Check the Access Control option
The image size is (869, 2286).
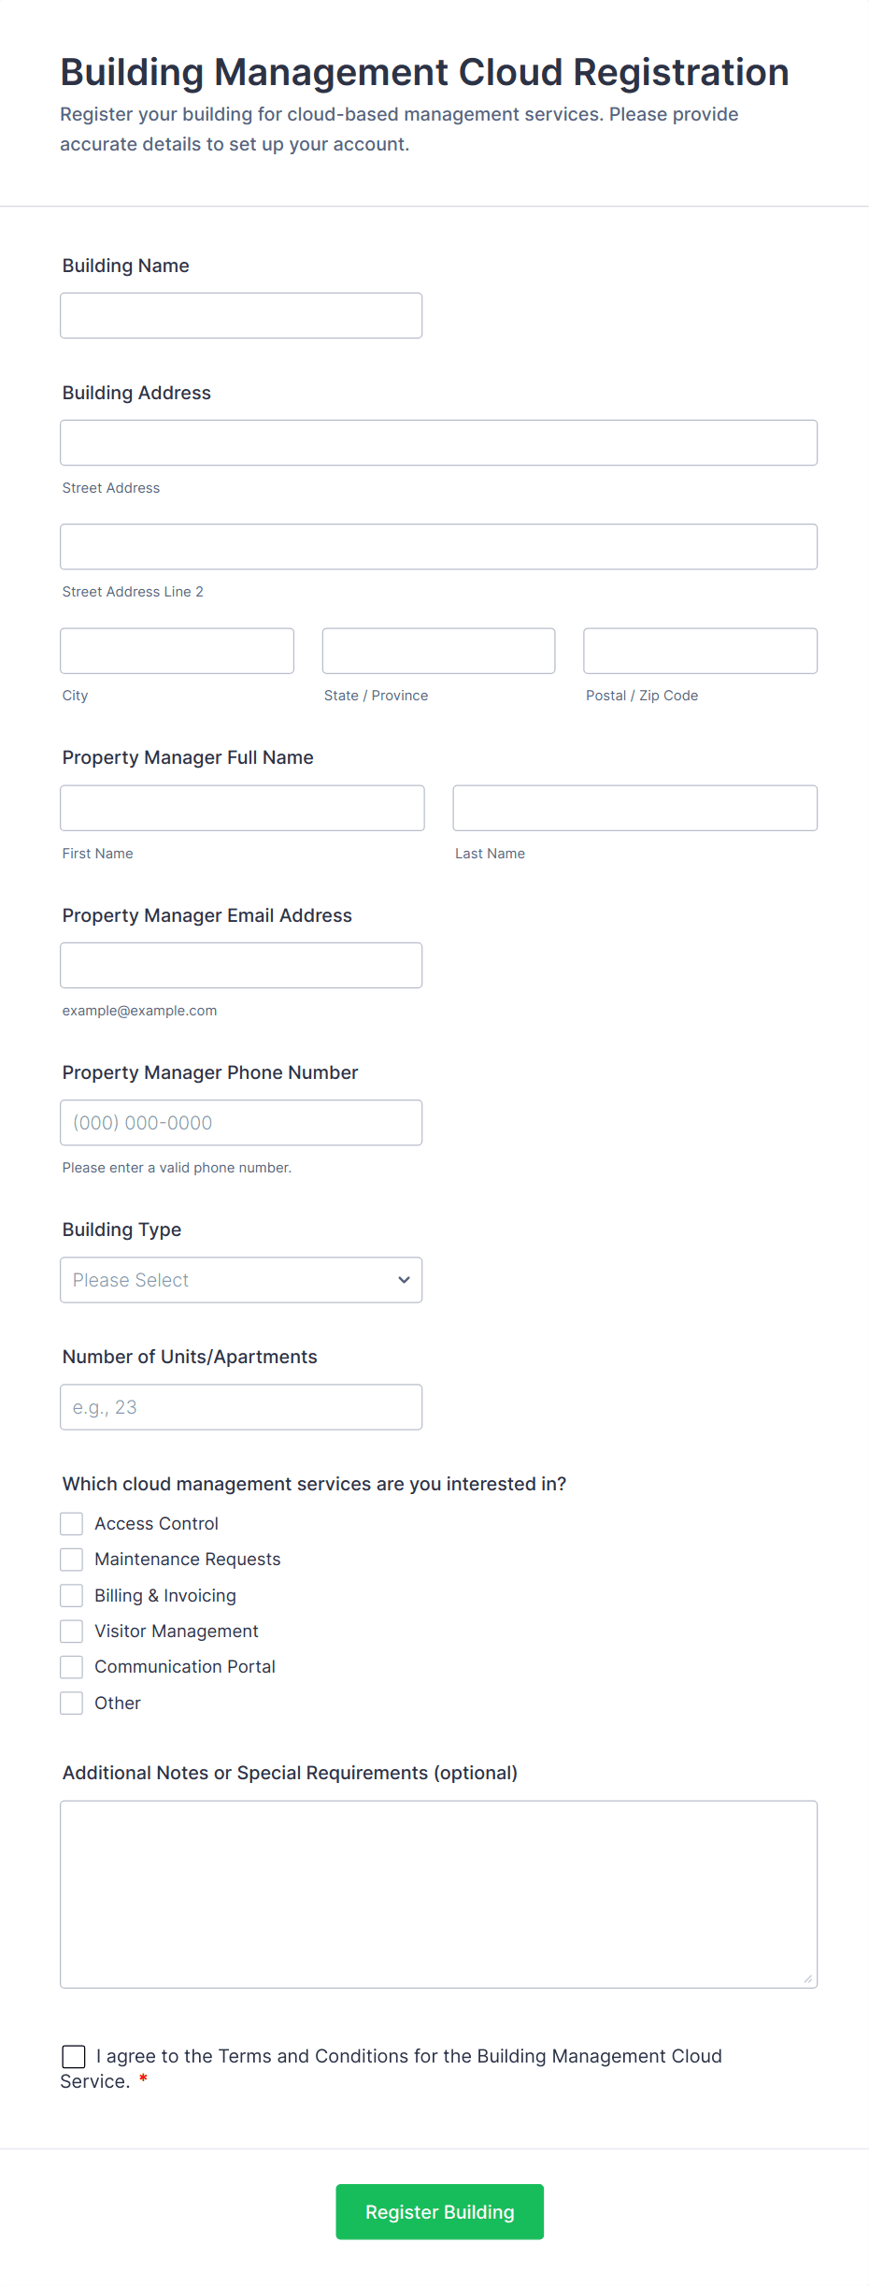tap(72, 1524)
